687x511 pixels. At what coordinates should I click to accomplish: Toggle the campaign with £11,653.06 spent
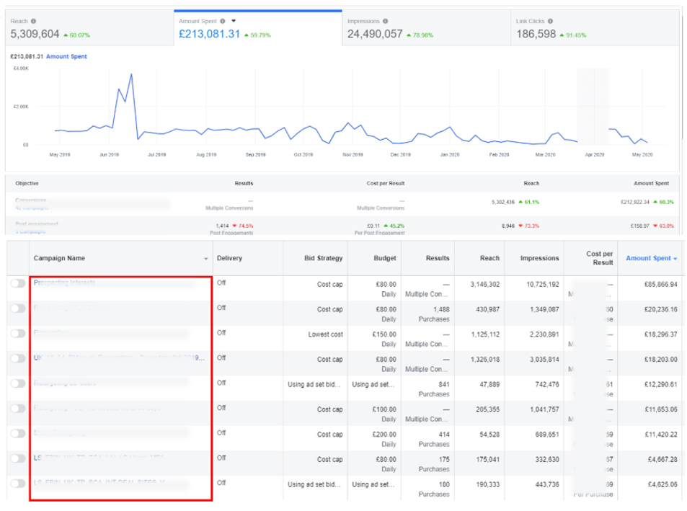point(18,408)
